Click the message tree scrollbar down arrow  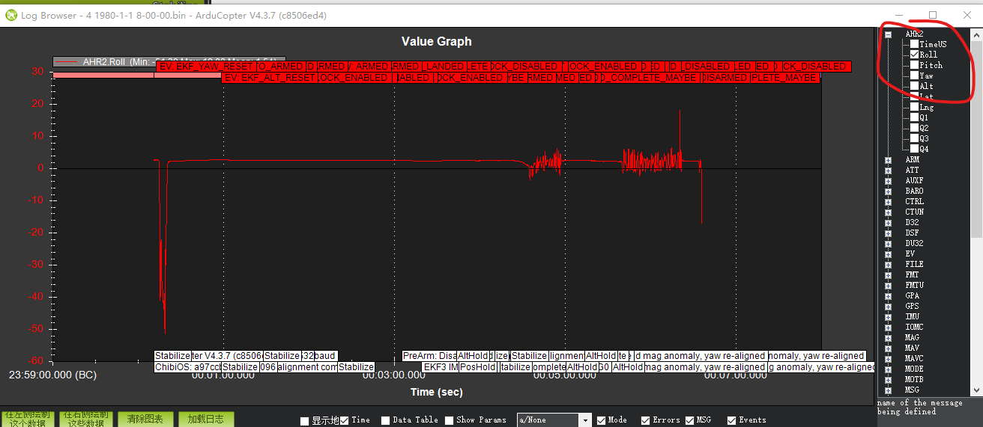pos(976,390)
